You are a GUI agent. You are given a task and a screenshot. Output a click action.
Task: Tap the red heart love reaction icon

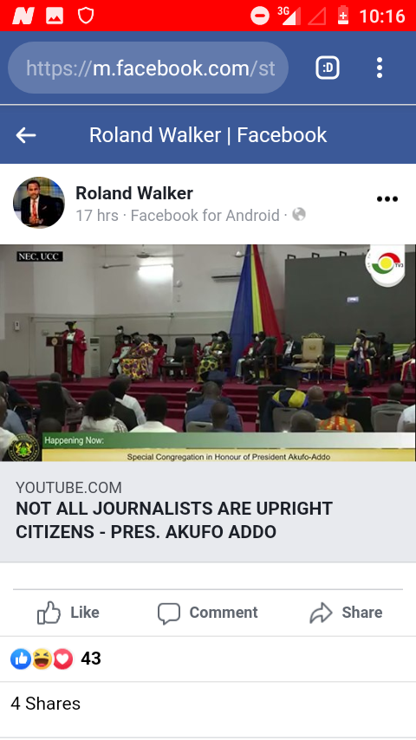(x=62, y=659)
